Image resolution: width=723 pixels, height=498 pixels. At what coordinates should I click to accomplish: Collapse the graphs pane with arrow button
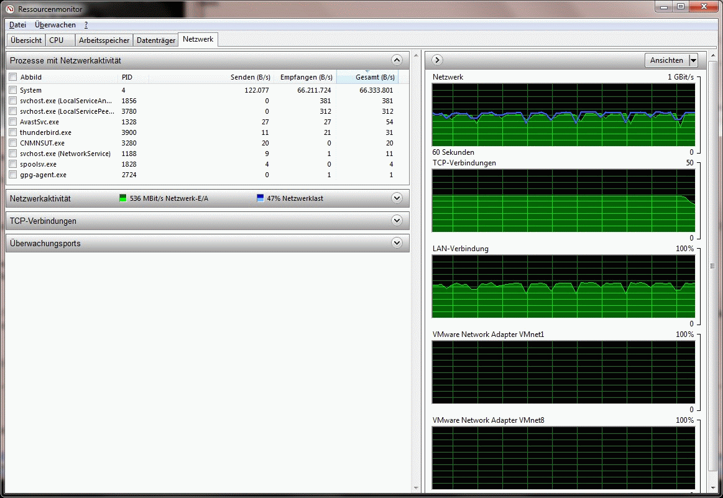[437, 60]
